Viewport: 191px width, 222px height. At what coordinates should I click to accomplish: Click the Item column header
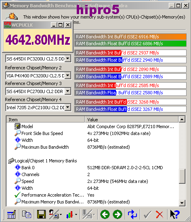click(45, 120)
